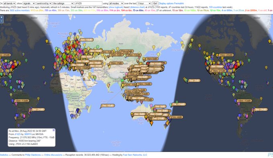Click the '18m 0dB' callout near Japan
This screenshot has height=158, width=273.
[152, 59]
